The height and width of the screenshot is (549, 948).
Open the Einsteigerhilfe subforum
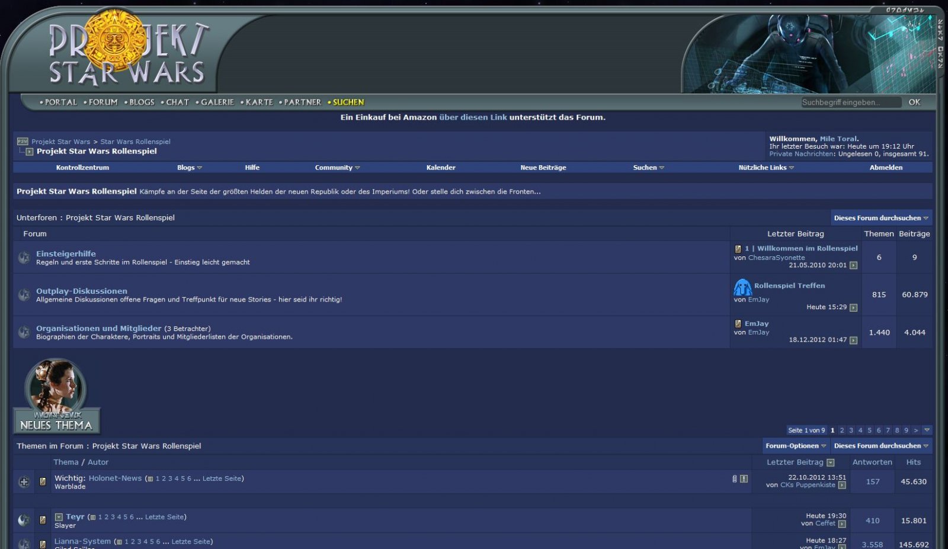tap(66, 253)
